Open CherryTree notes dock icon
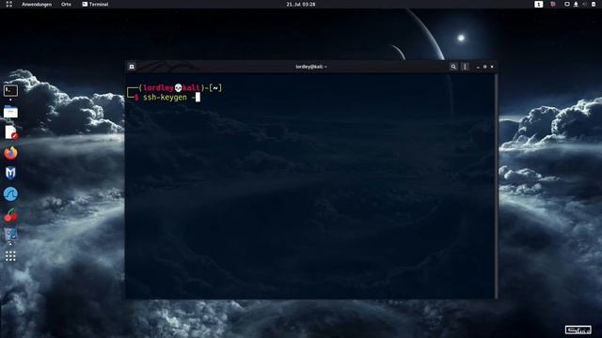This screenshot has width=602, height=338. pyautogui.click(x=10, y=215)
